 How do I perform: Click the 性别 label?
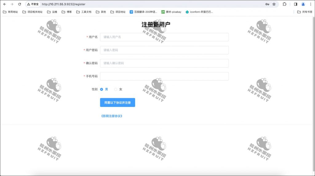coord(95,89)
